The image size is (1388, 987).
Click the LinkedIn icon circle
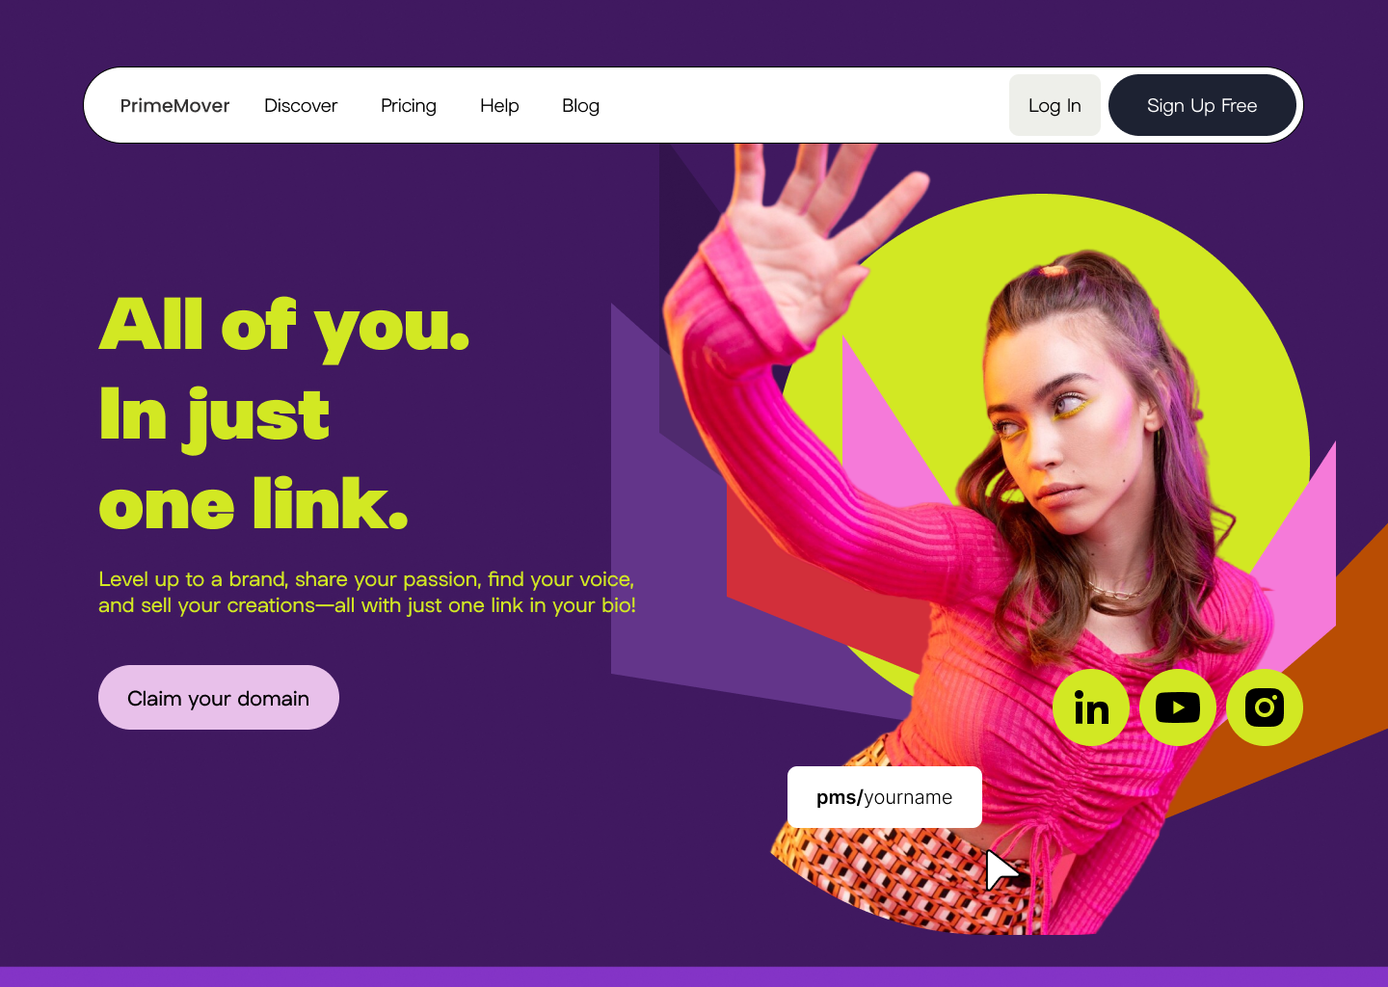tap(1091, 707)
